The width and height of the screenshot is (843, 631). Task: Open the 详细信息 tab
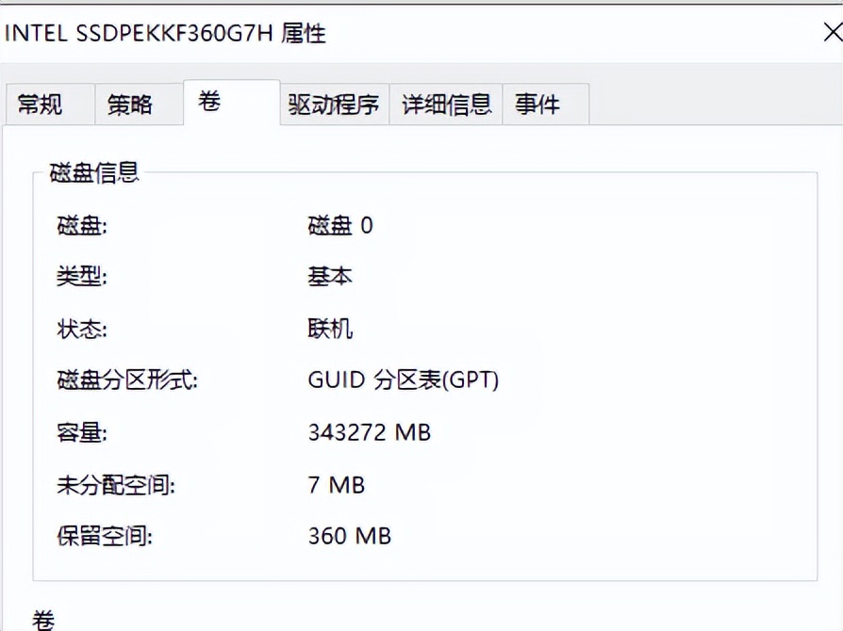tap(446, 105)
